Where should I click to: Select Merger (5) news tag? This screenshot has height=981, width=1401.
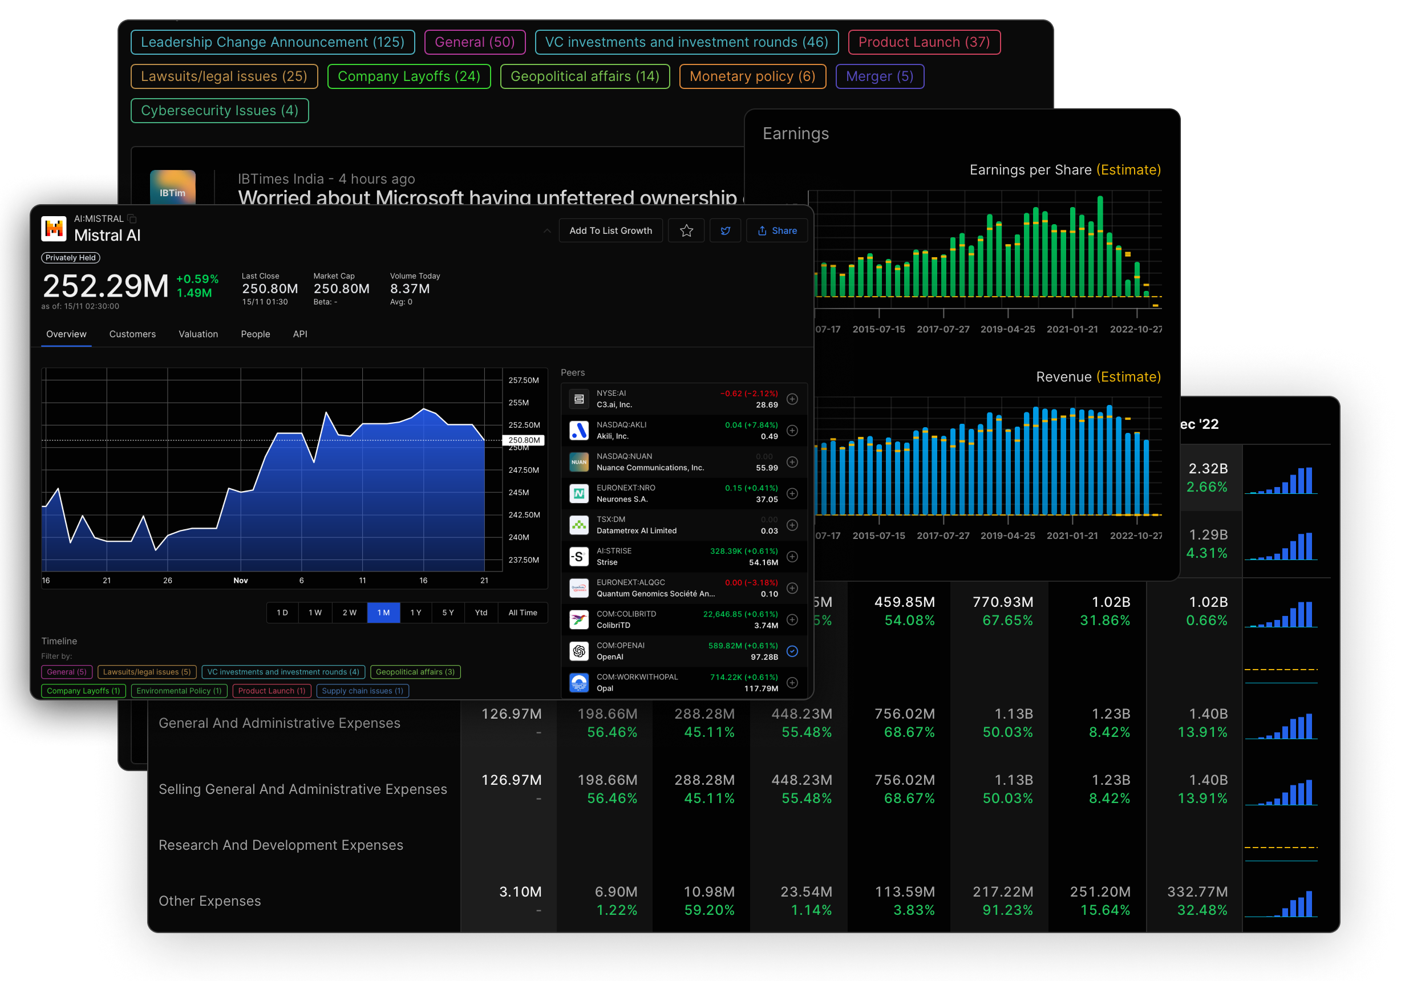[x=879, y=76]
